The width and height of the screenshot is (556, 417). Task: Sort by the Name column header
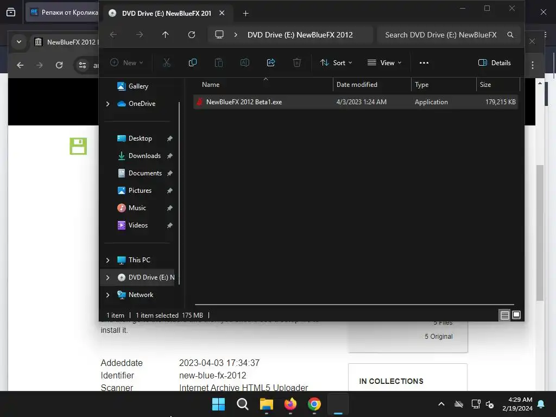coord(211,85)
